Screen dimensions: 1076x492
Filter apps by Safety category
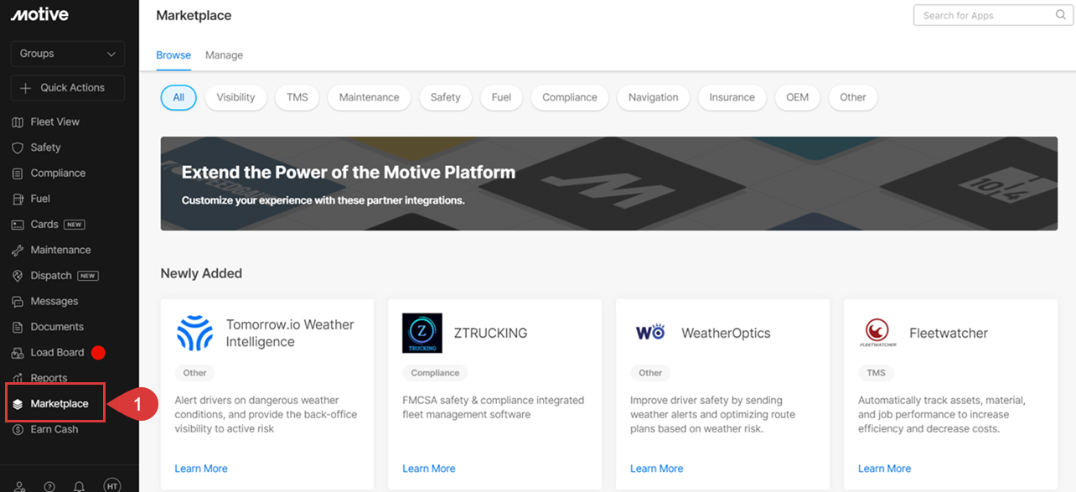446,97
